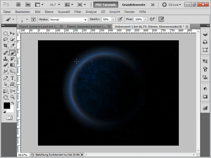Select the 3D Camera tool
This screenshot has height=158, width=211.
point(12,91)
